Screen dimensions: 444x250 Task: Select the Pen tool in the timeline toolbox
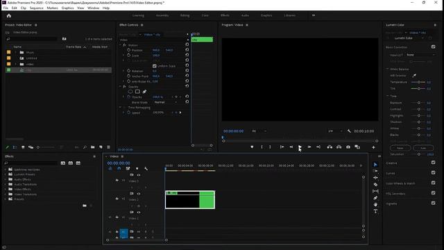[375, 198]
